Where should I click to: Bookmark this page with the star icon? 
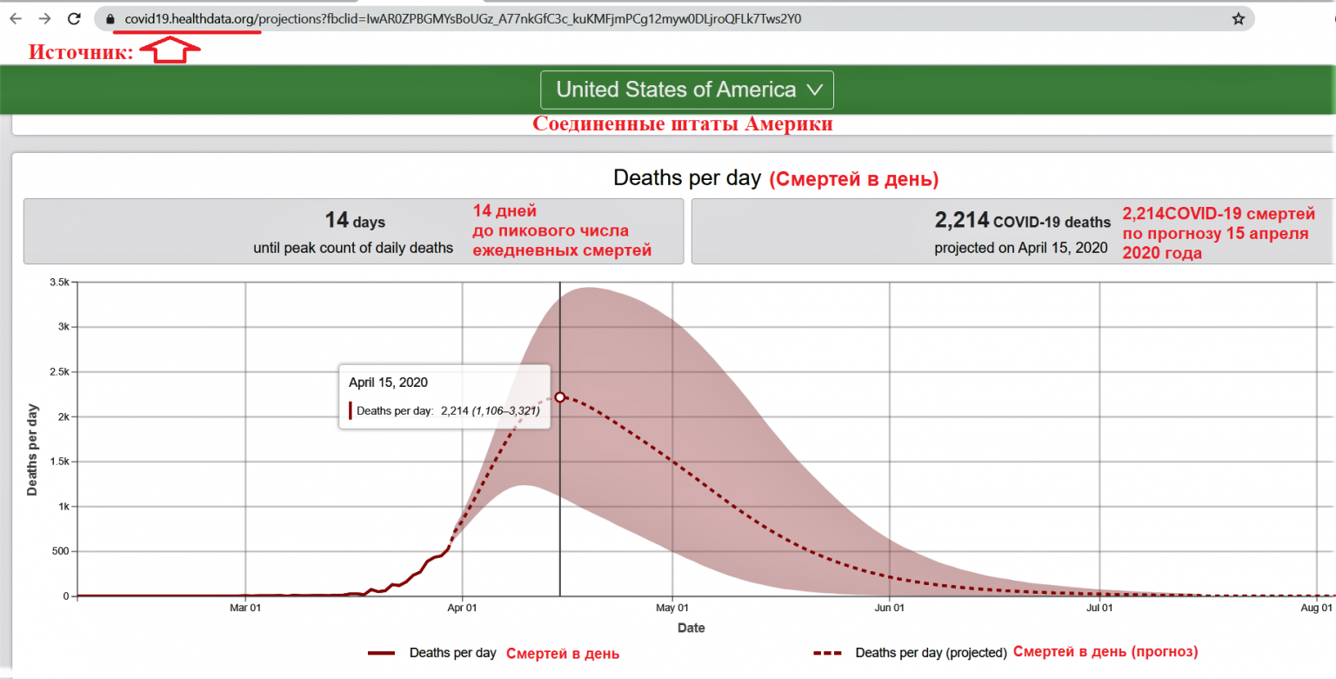coord(1239,18)
